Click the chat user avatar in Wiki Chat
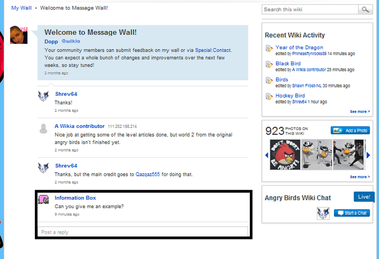 click(x=323, y=213)
